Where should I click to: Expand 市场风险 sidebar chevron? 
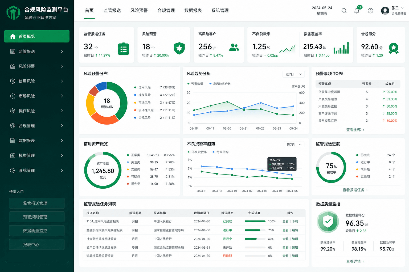click(x=62, y=96)
